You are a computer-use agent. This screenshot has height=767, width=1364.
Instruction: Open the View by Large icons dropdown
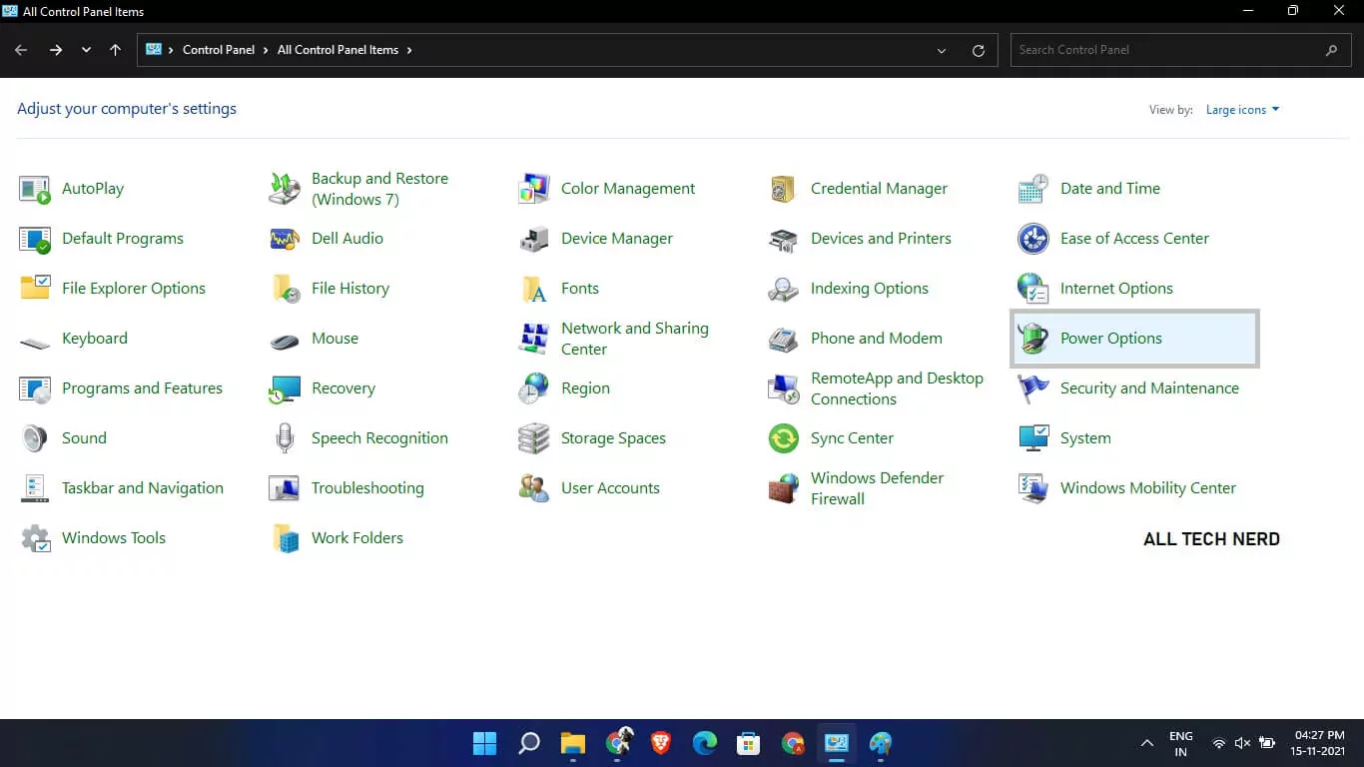[x=1242, y=110]
